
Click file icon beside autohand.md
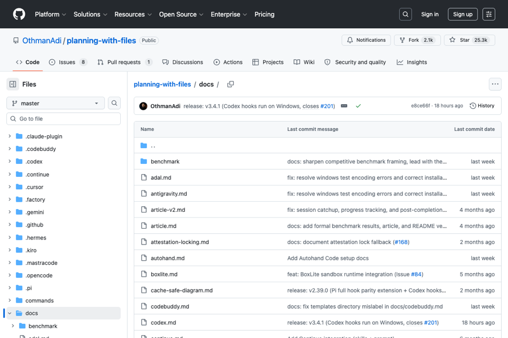click(x=144, y=258)
